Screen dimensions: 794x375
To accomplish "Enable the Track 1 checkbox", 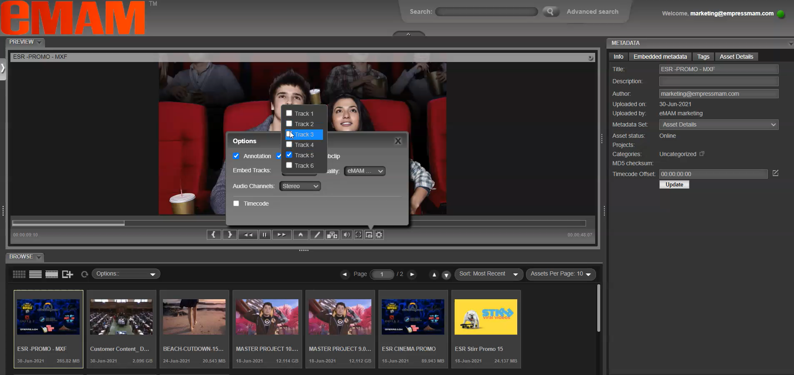I will (289, 113).
